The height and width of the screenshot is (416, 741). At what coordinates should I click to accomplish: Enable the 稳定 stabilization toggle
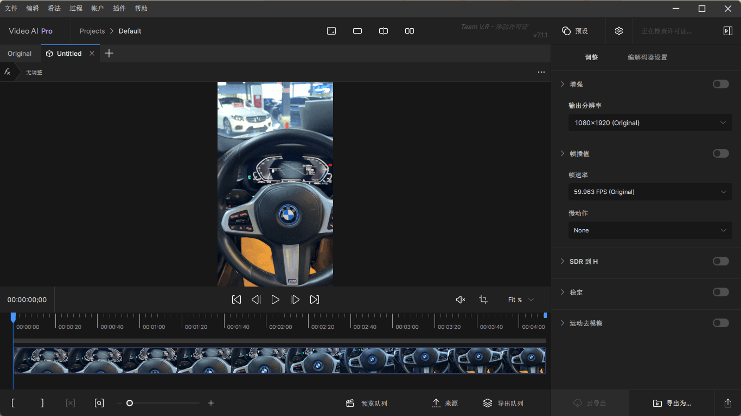pos(720,292)
